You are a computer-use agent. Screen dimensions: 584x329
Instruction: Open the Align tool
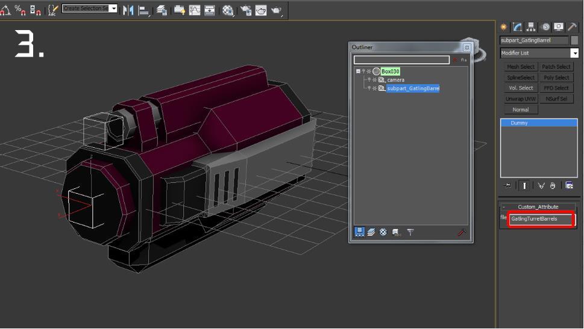tap(143, 10)
